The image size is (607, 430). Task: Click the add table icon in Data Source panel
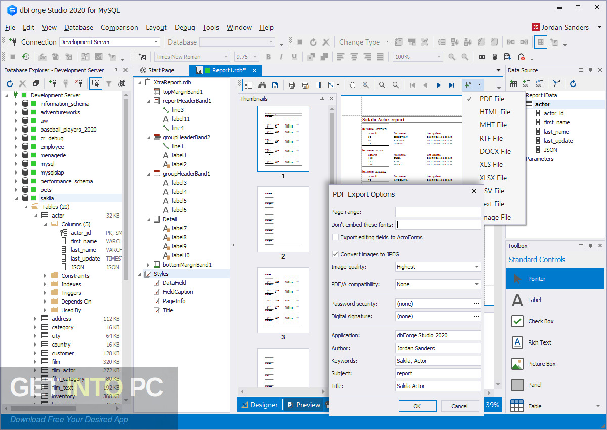(x=514, y=83)
